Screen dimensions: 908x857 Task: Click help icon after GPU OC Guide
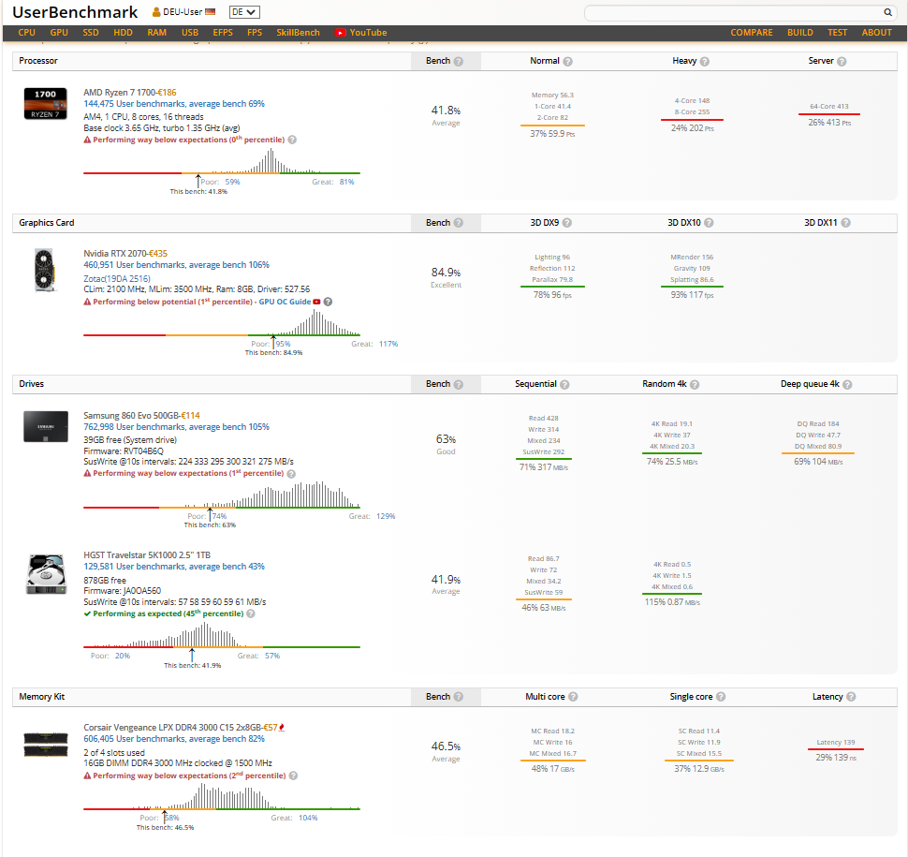pyautogui.click(x=328, y=302)
